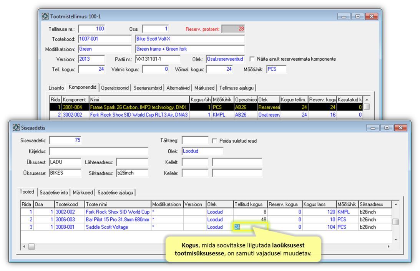Click Kogus laos cell with 120
The width and height of the screenshot is (420, 271).
(319, 212)
